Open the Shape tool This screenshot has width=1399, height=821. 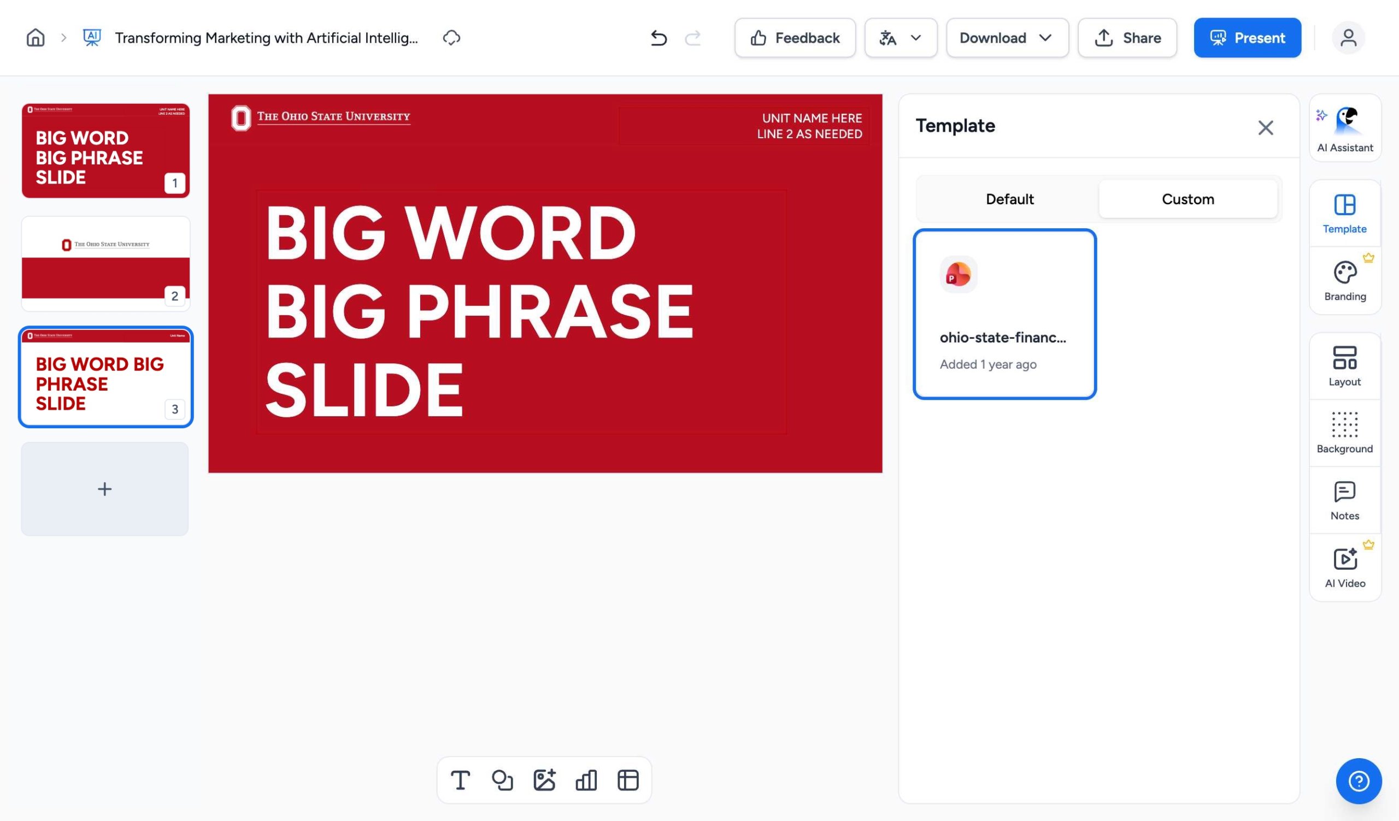click(502, 779)
